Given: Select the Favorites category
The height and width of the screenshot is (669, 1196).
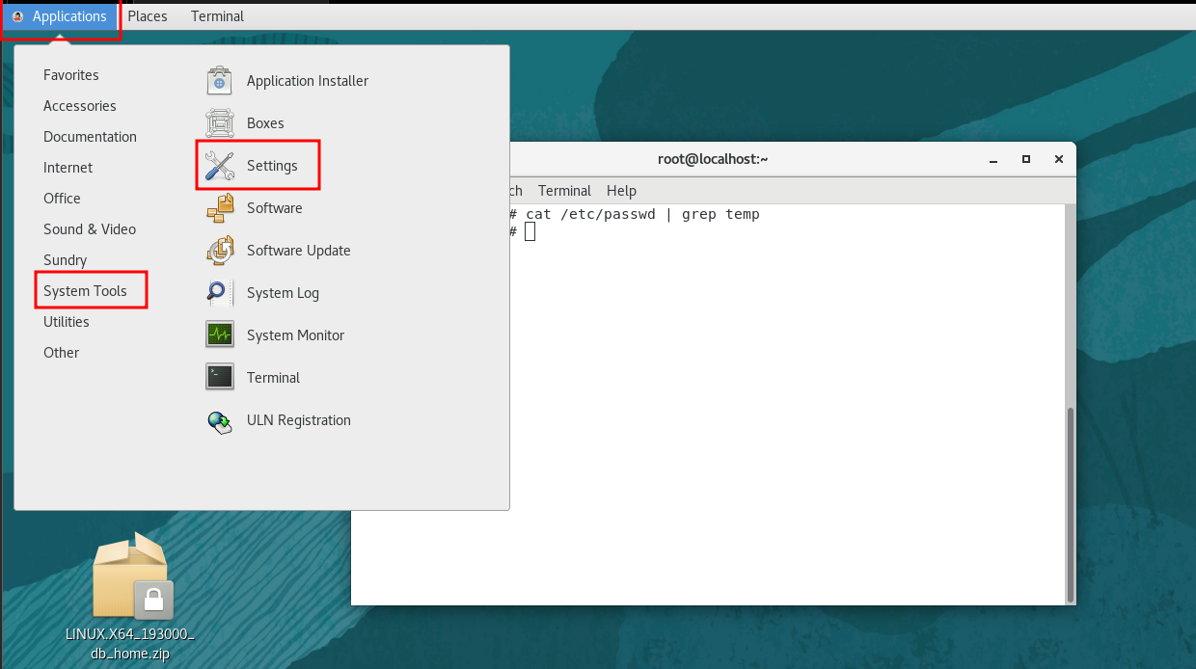Looking at the screenshot, I should 71,75.
